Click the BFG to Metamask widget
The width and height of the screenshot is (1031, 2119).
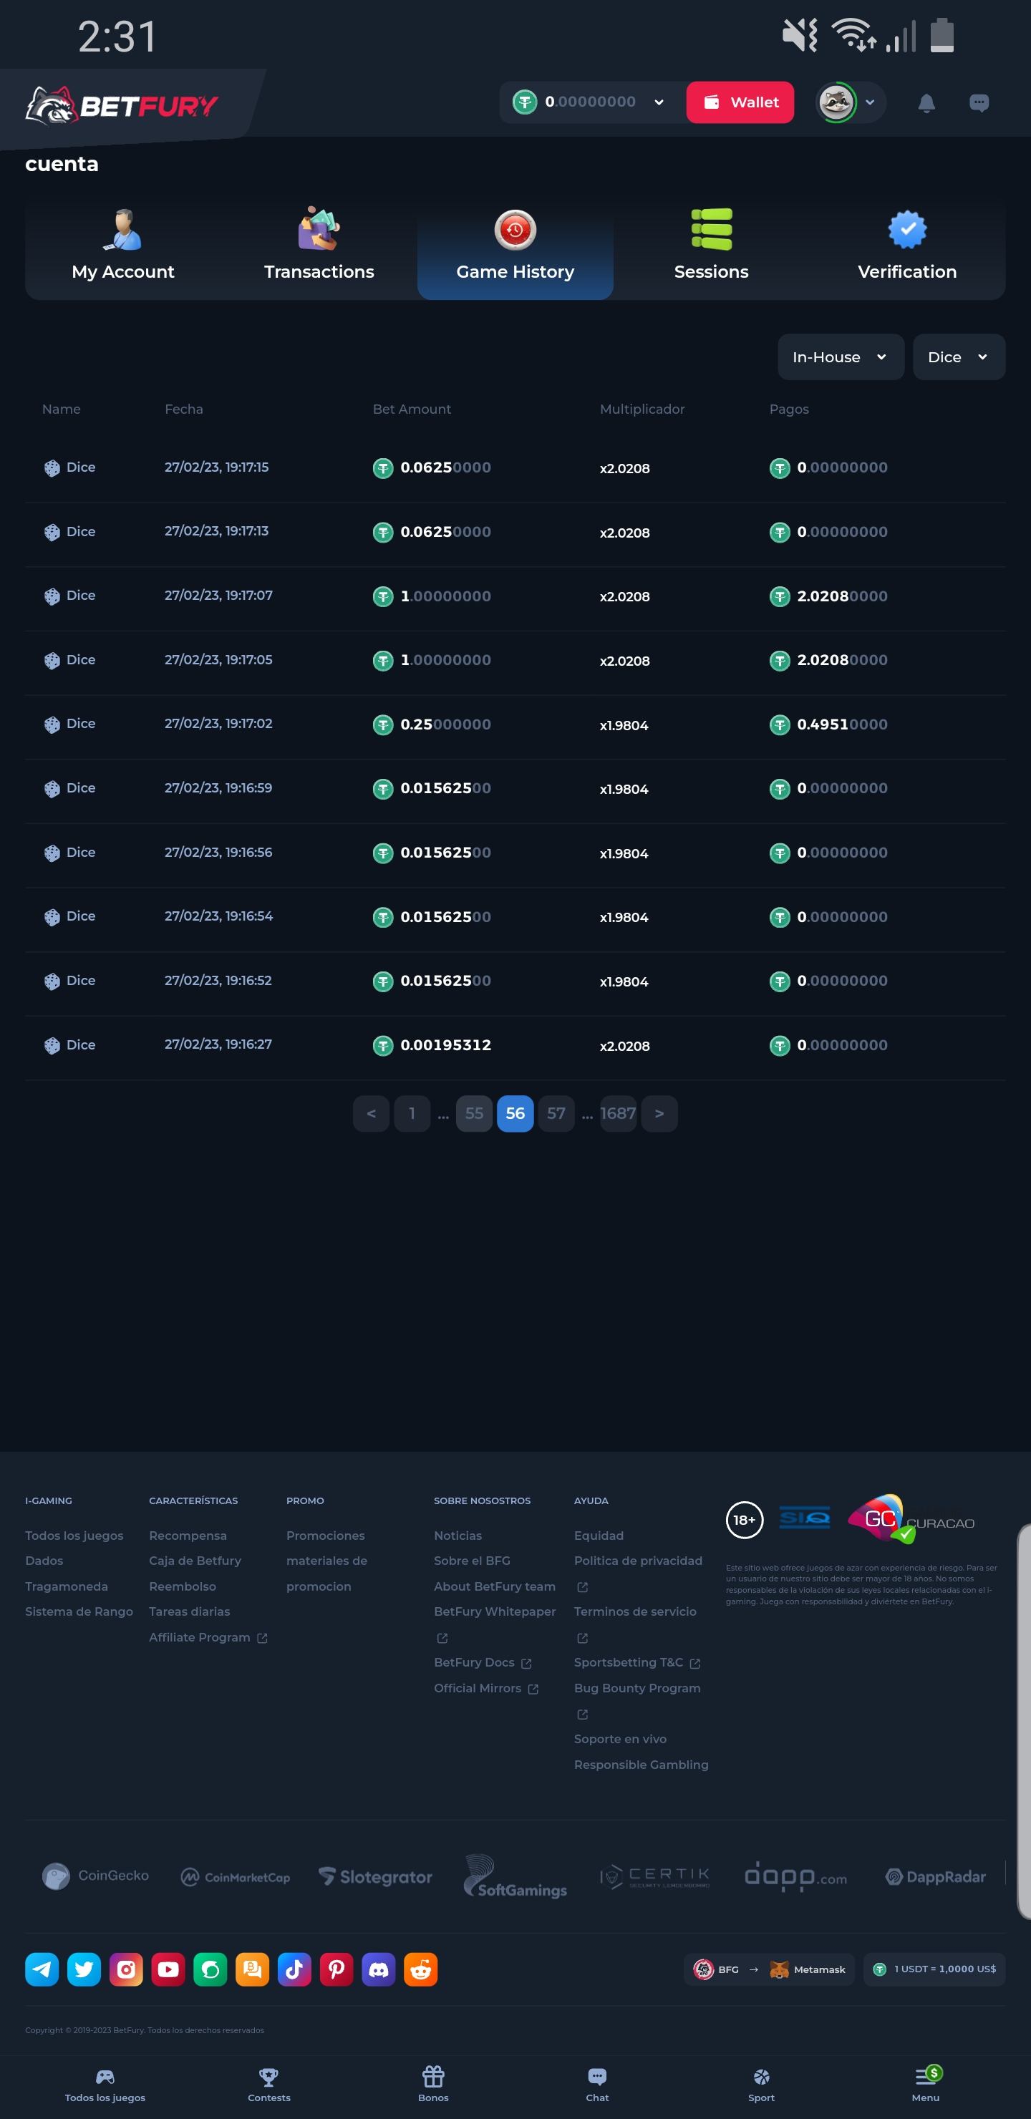[768, 1969]
